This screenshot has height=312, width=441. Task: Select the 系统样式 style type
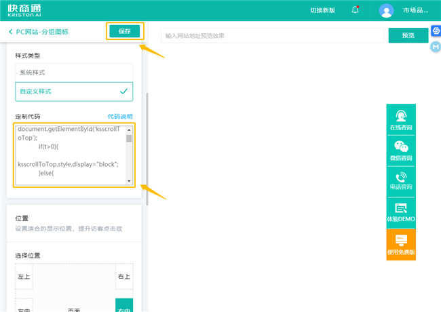(74, 72)
